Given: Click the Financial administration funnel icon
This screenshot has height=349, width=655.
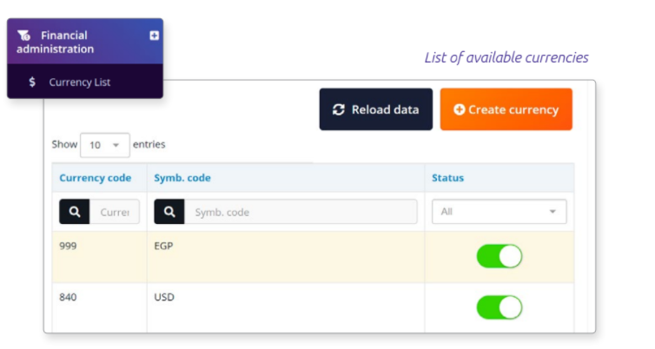Looking at the screenshot, I should coord(24,36).
